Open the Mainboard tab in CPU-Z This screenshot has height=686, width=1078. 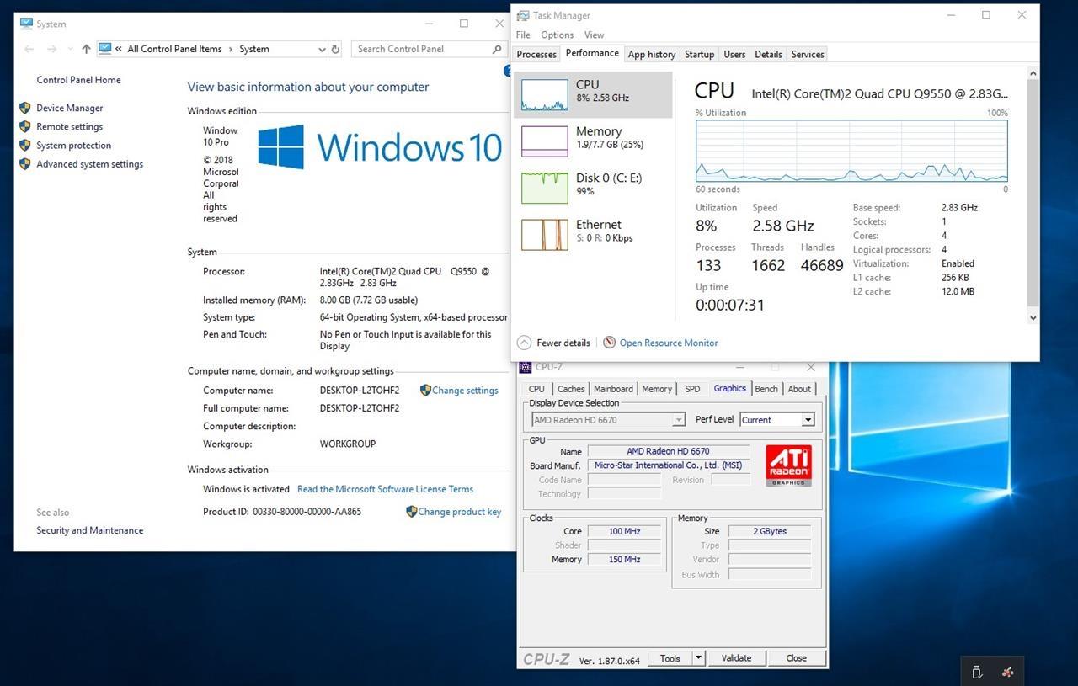(613, 389)
